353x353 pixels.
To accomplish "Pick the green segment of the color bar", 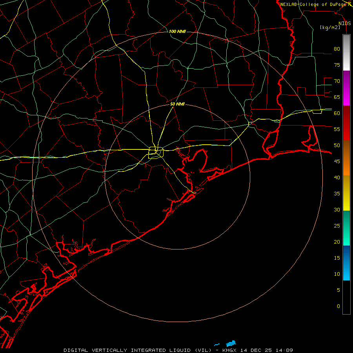I will [346, 228].
